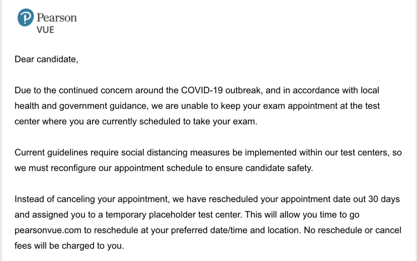Click 'fees will be charged to you' line
The height and width of the screenshot is (261, 417).
point(69,246)
